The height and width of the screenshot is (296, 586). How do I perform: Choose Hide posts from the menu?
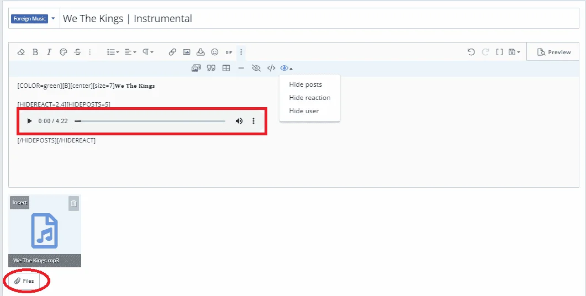tap(305, 84)
